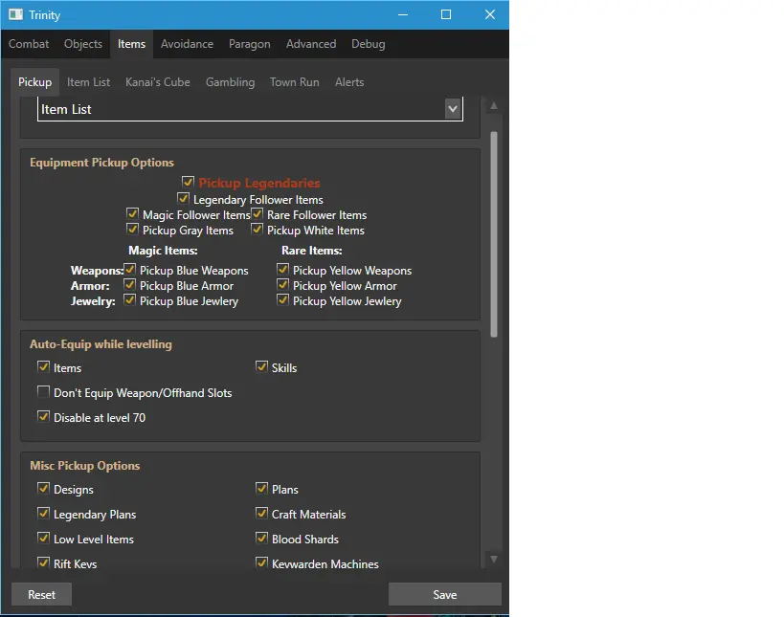
Task: Toggle Auto-Equip Skills checkbox
Action: (x=262, y=367)
